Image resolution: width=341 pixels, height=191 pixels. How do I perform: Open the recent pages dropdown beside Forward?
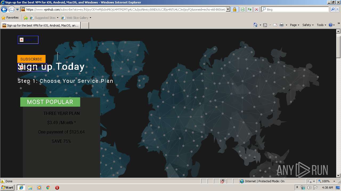coord(18,10)
